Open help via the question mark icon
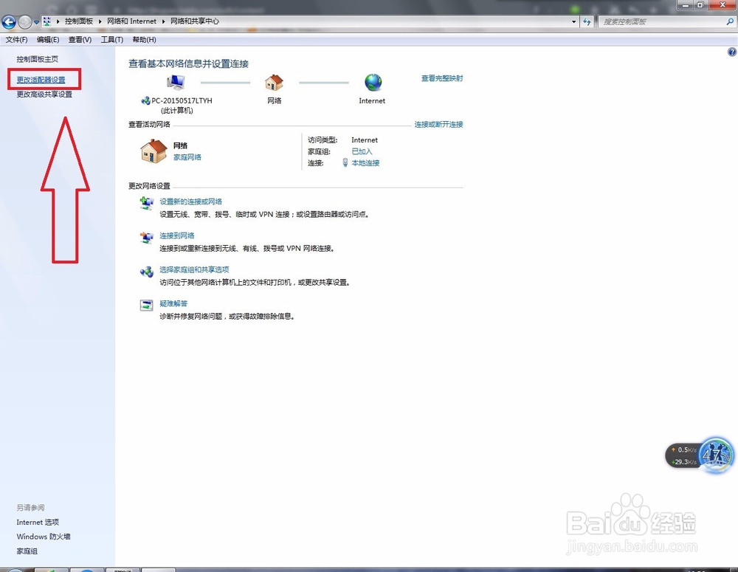The width and height of the screenshot is (738, 572). [732, 52]
